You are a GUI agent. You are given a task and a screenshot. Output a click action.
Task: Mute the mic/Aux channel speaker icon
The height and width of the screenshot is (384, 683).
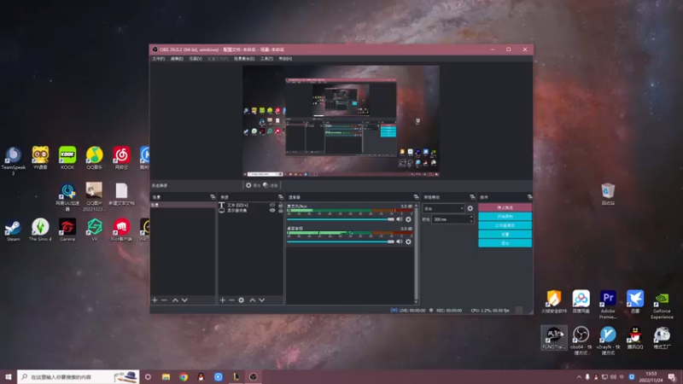pyautogui.click(x=400, y=219)
